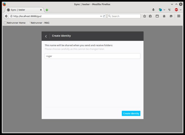The width and height of the screenshot is (185, 135).
Task: Go to Home page icon
Action: (x=164, y=16)
